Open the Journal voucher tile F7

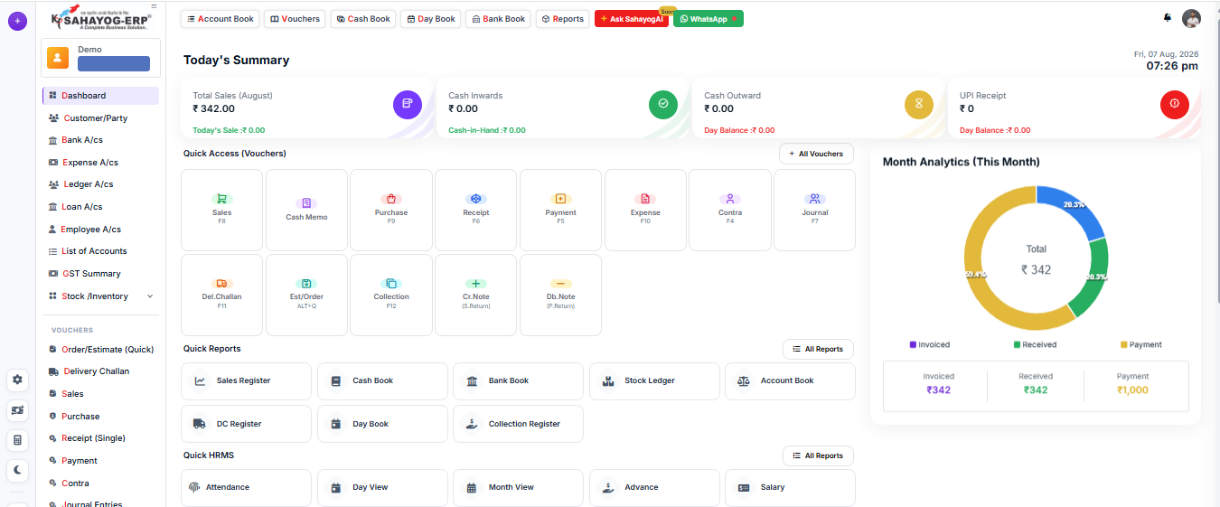pos(814,210)
